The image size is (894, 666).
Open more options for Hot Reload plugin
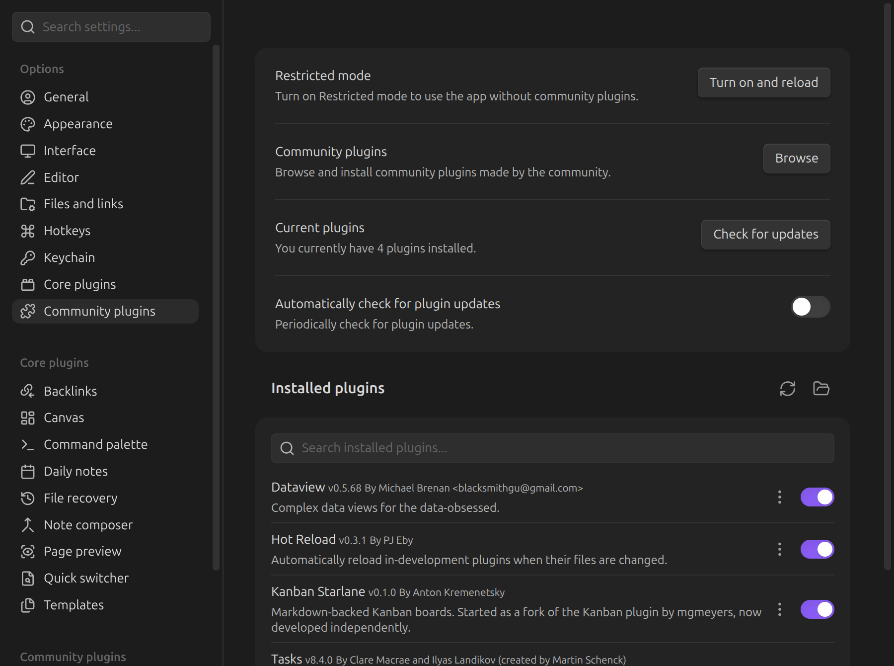pos(780,549)
